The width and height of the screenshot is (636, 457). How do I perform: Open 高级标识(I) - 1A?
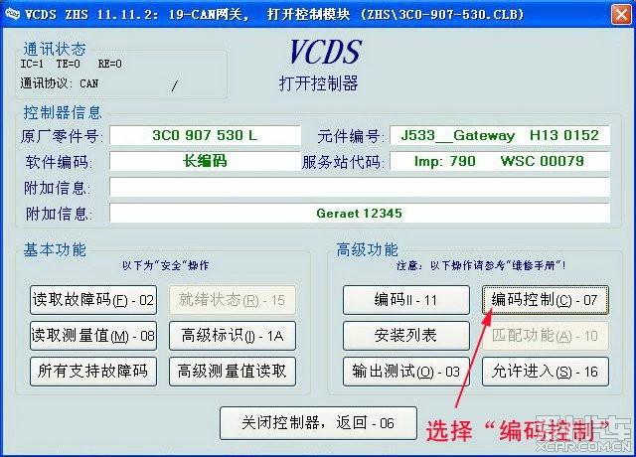click(x=233, y=336)
